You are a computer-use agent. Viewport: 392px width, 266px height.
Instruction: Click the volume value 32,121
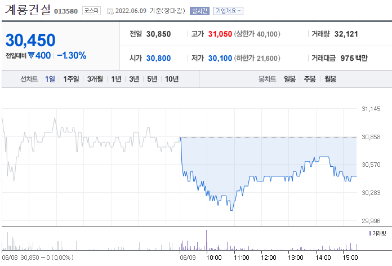tap(346, 34)
